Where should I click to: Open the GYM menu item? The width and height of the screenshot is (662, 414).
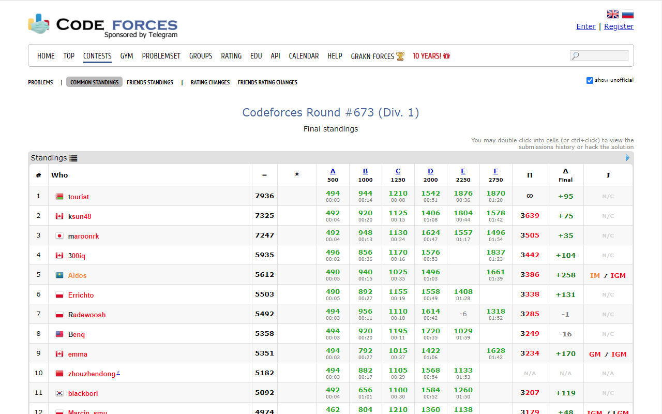(127, 56)
